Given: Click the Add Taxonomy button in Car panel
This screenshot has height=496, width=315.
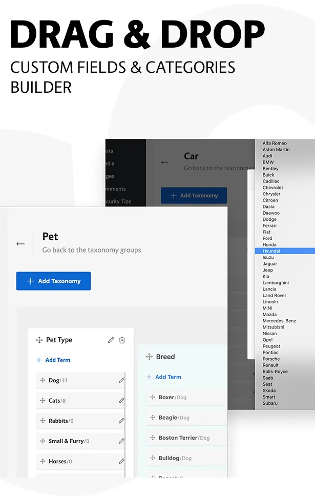Looking at the screenshot, I should (x=194, y=195).
